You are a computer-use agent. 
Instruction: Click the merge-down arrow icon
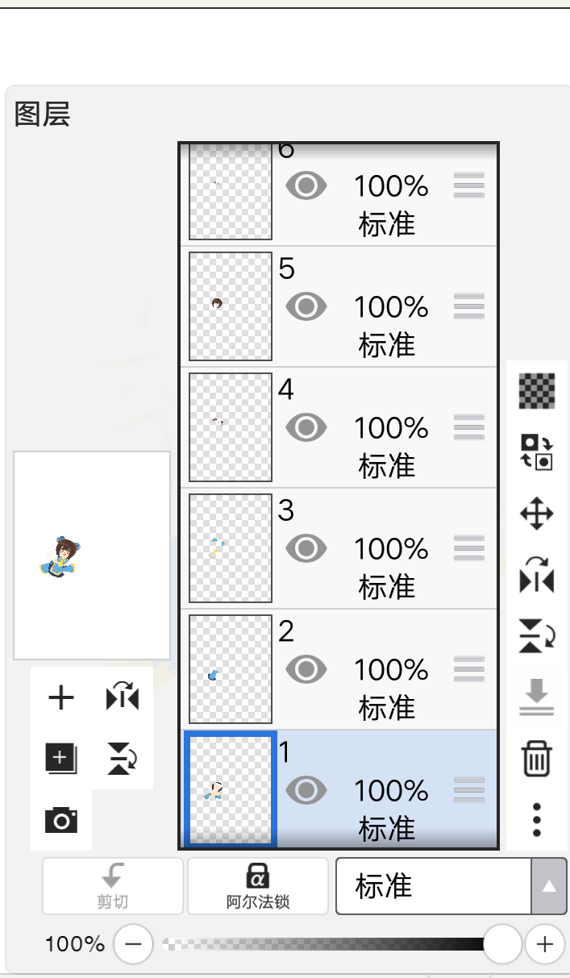click(537, 697)
